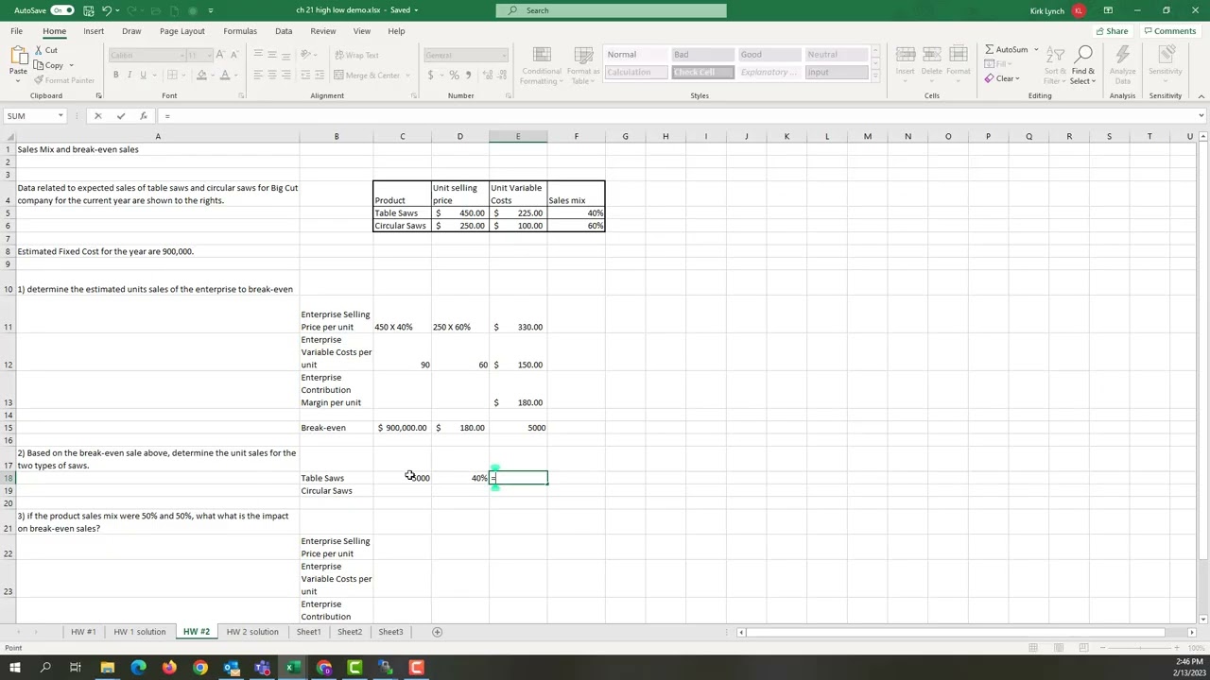Open Find & Select magnifier
This screenshot has height=680, width=1210.
tap(1083, 65)
